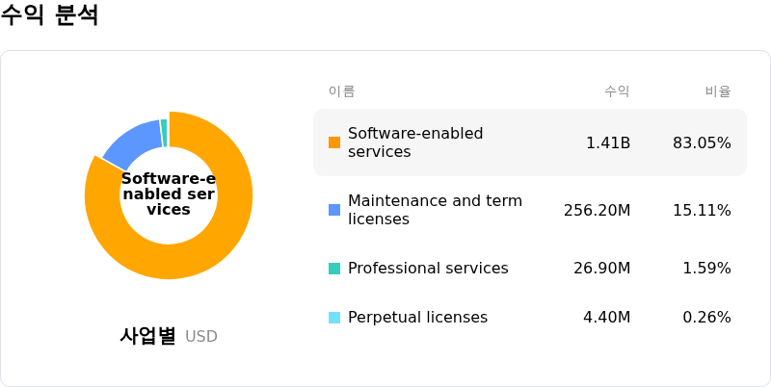771x387 pixels.
Task: Click the 1.41B revenue value
Action: (608, 142)
